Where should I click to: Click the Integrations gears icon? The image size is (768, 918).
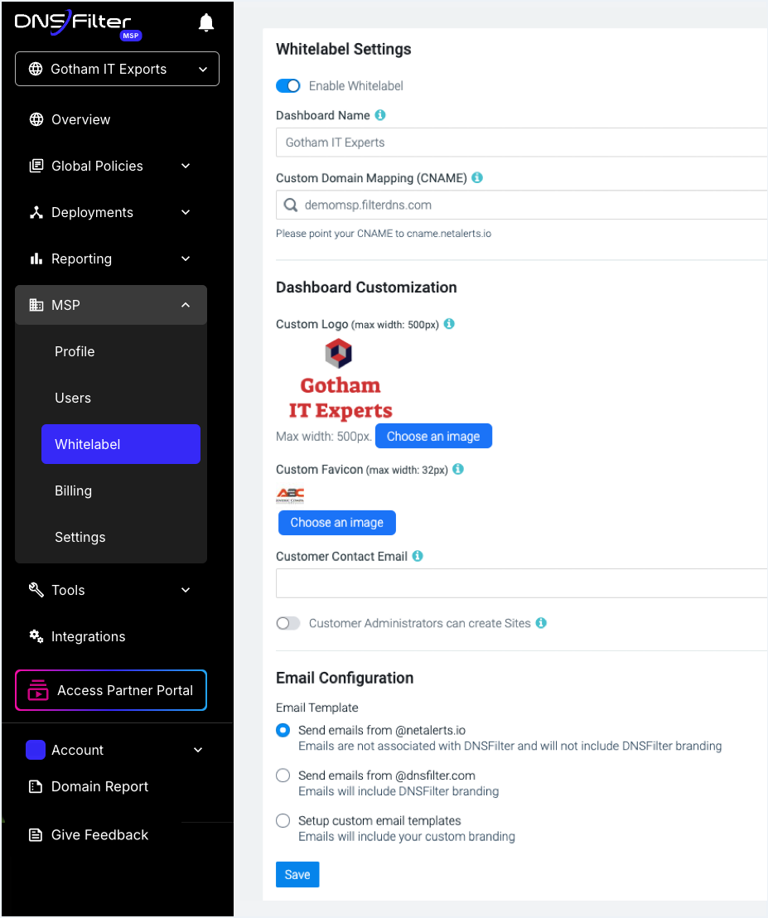pyautogui.click(x=36, y=636)
